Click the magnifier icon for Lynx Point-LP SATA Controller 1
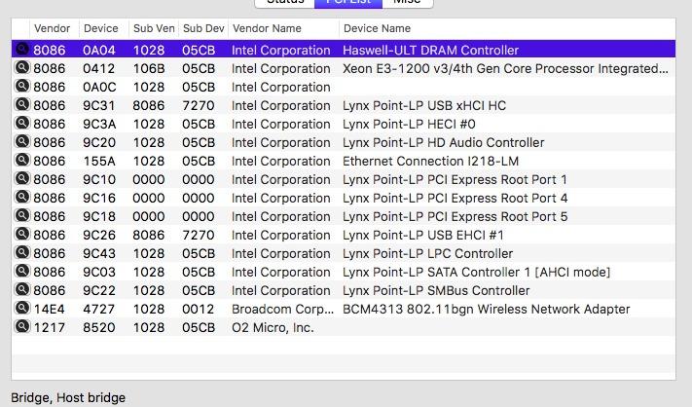This screenshot has height=407, width=692. tap(21, 272)
